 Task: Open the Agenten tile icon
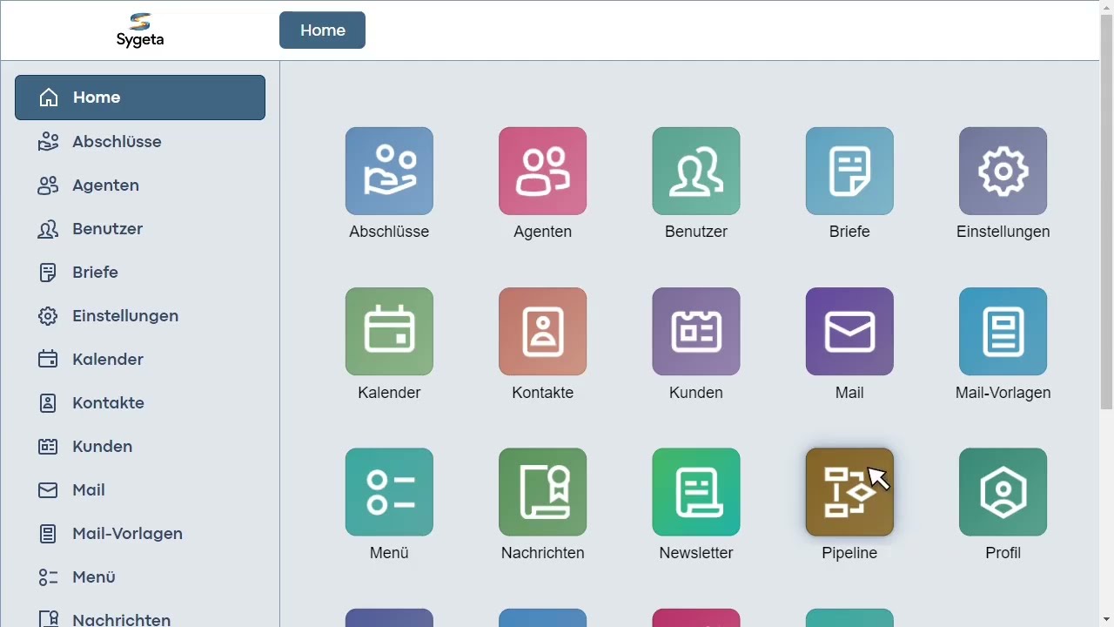pyautogui.click(x=542, y=171)
